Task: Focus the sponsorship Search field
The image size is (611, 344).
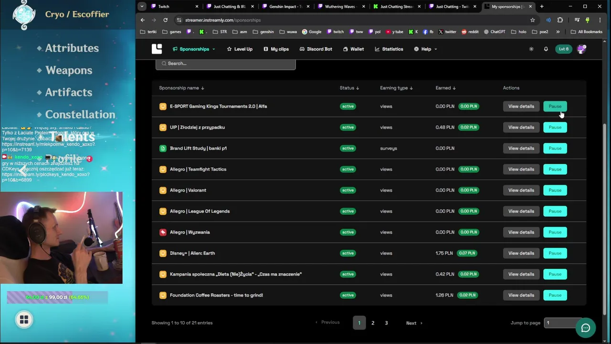Action: coord(225,64)
